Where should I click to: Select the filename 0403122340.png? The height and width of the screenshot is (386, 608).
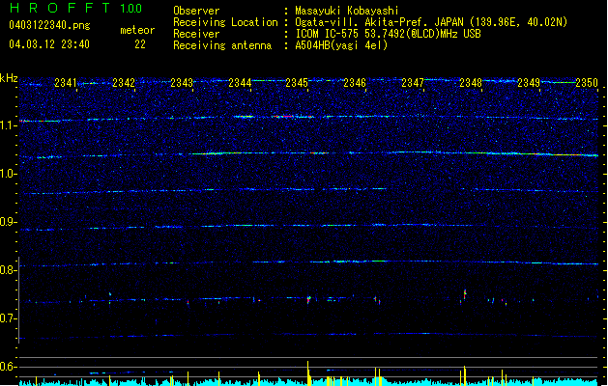click(x=49, y=25)
